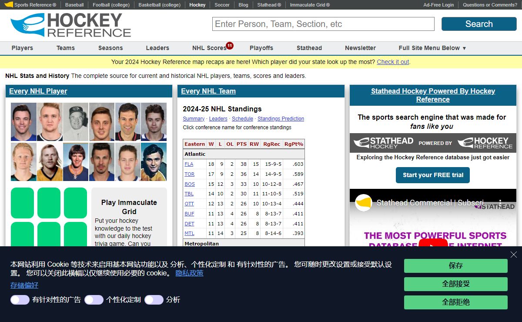Open the Seasons menu
This screenshot has height=322, width=522.
click(x=110, y=48)
